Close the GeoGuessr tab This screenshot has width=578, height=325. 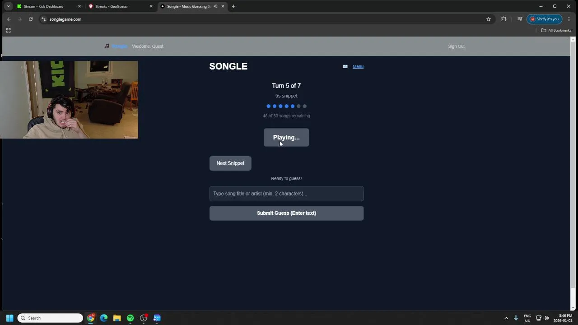point(151,6)
